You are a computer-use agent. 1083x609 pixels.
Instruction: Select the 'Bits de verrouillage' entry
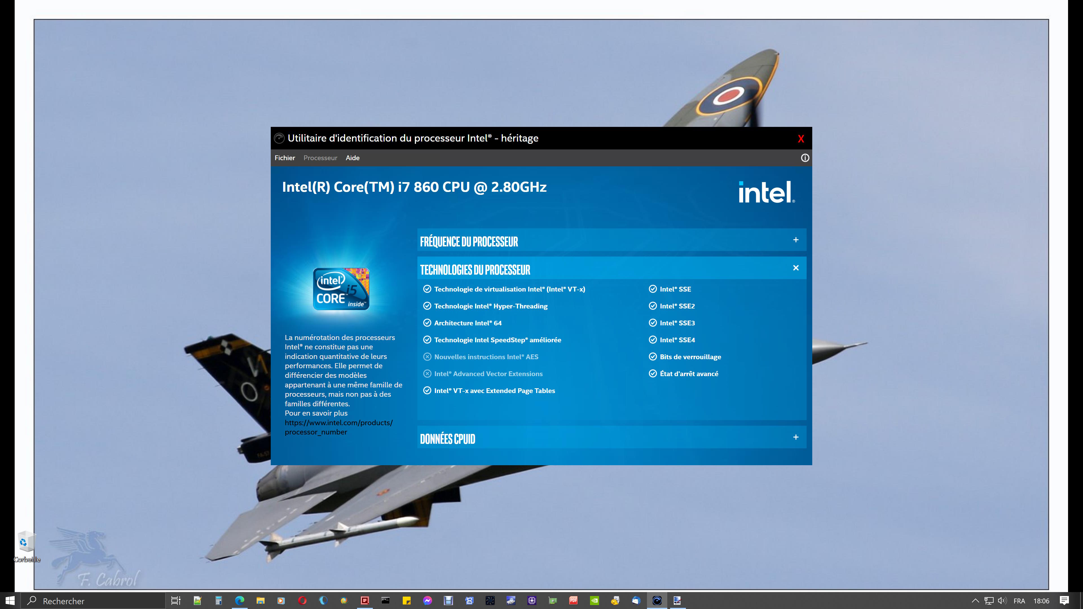690,356
